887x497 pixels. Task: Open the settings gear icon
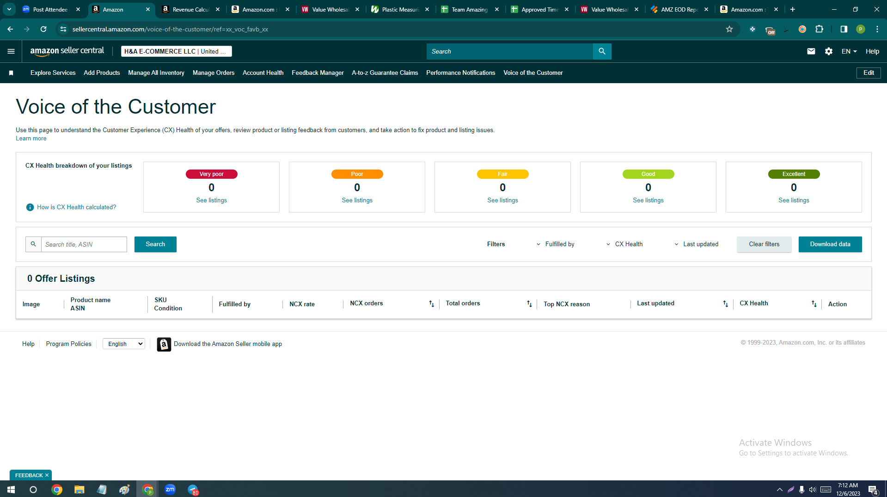click(829, 51)
